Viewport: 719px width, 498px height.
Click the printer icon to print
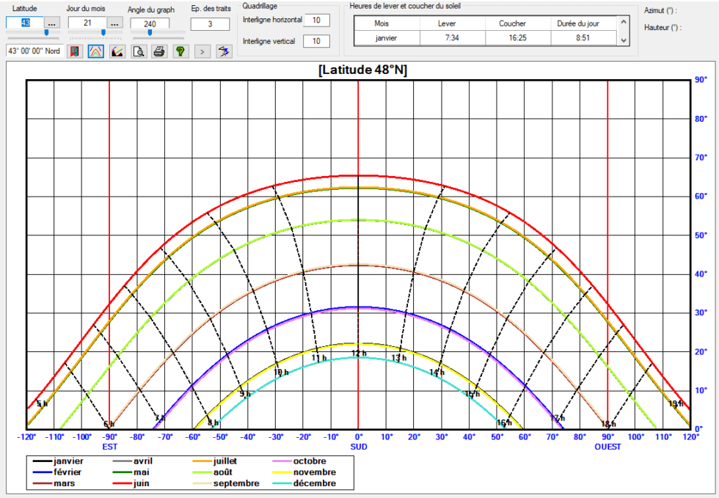158,51
